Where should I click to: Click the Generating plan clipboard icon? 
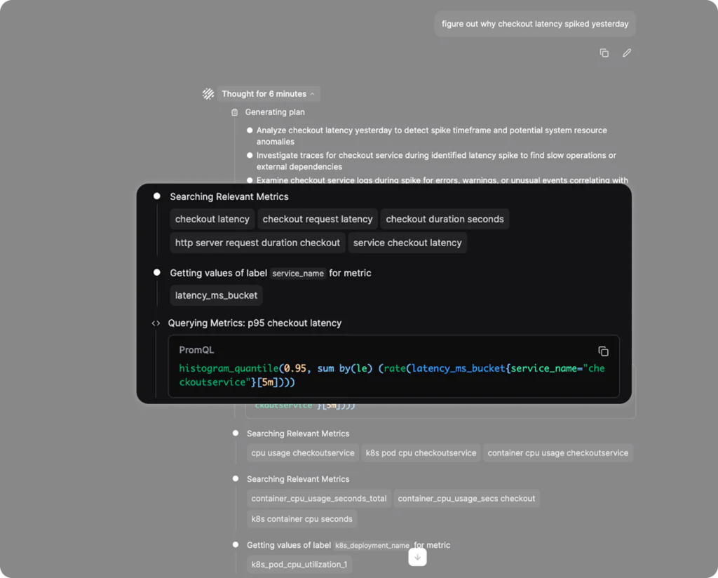tap(235, 112)
